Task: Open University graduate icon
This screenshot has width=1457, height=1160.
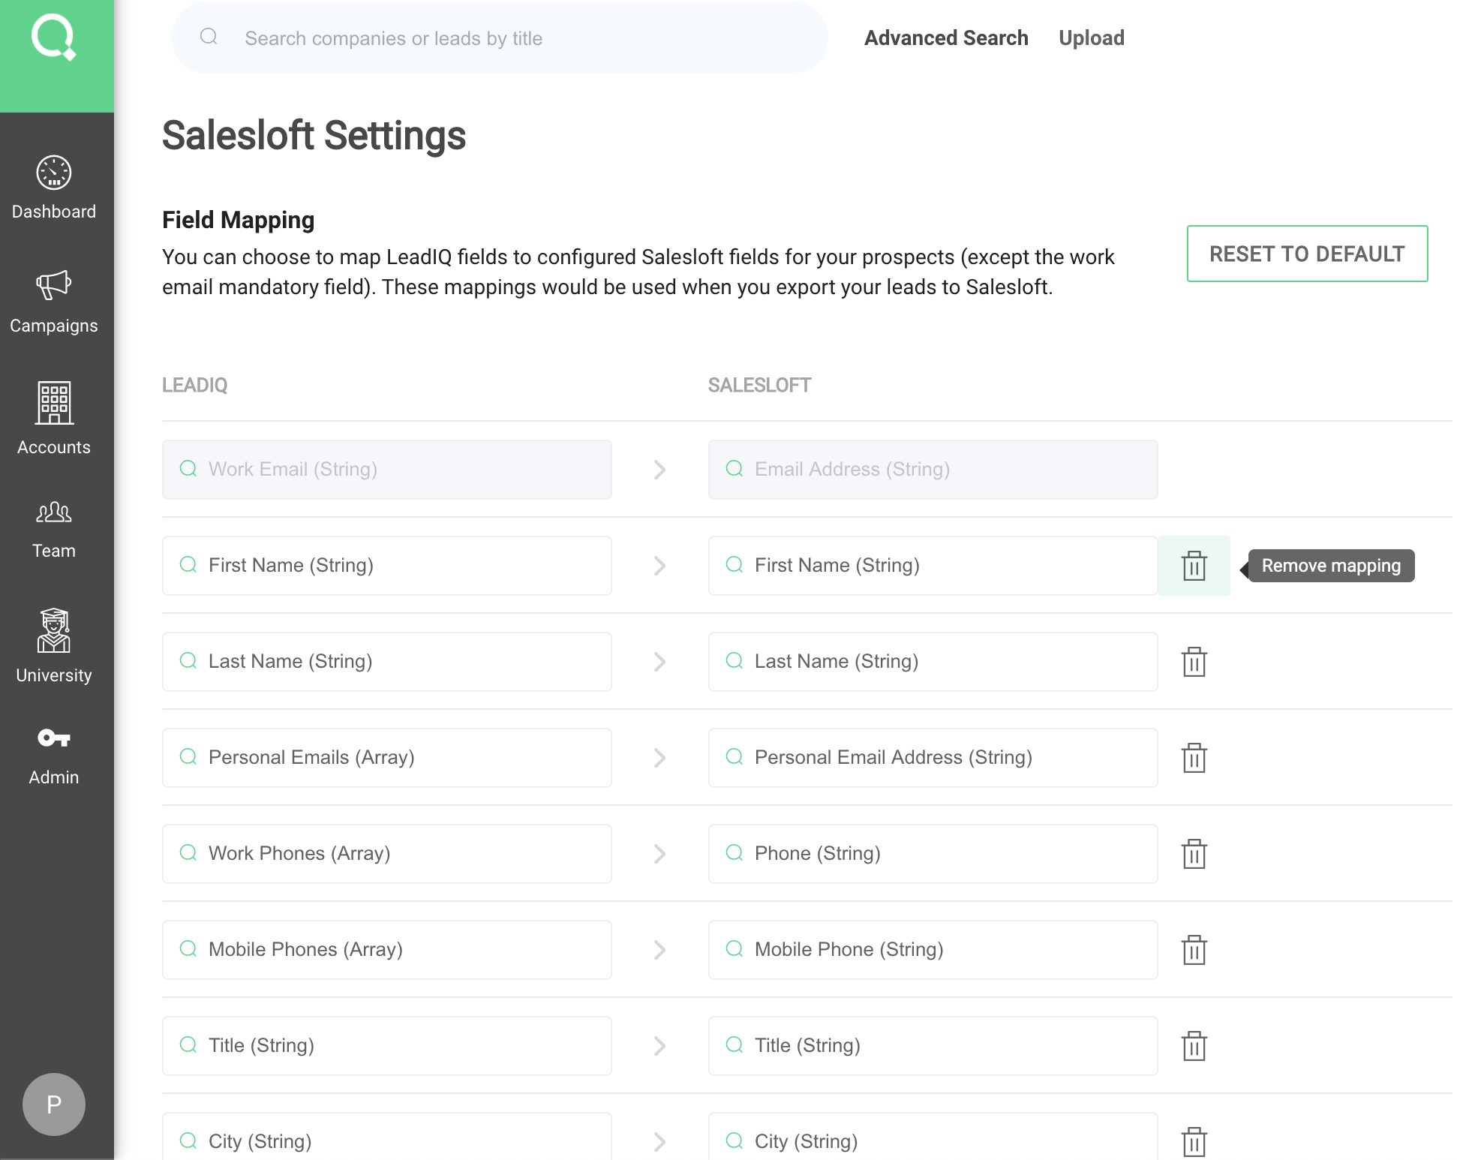Action: [x=54, y=631]
